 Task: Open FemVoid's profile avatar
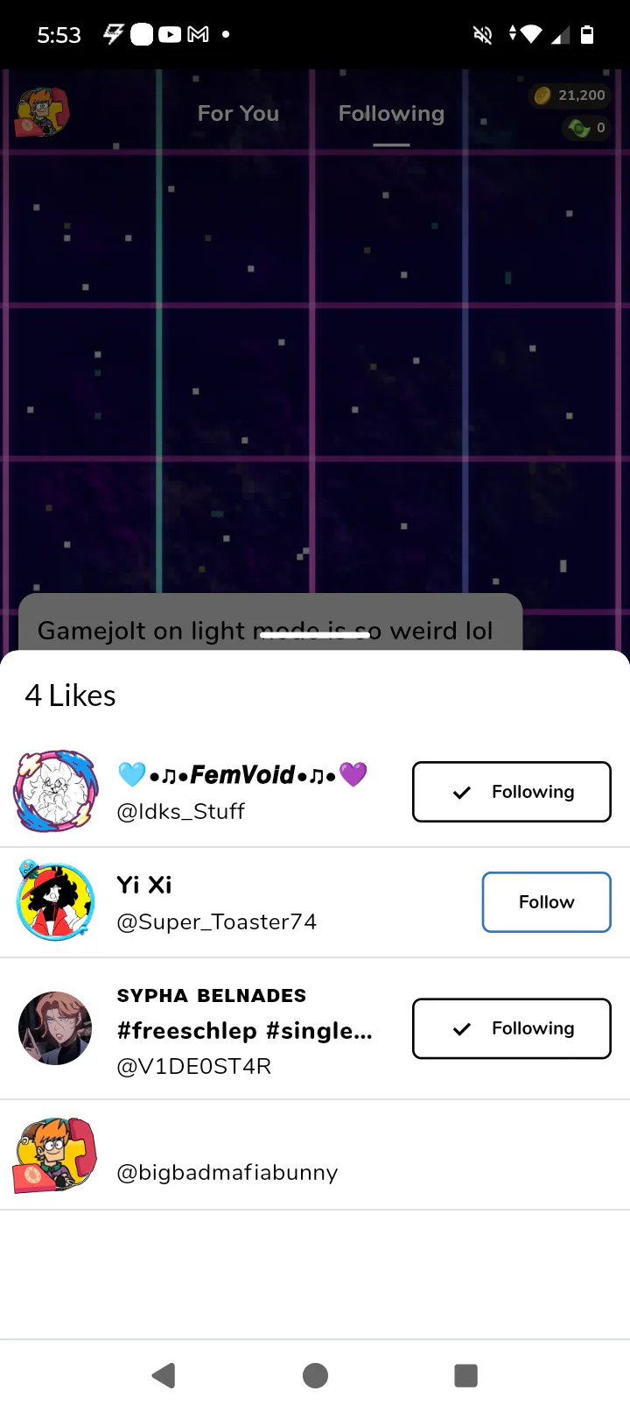(56, 791)
